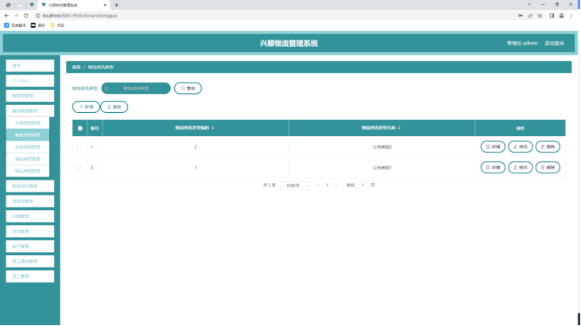Sort by 物流资讯类型名称 column arrows
This screenshot has height=326, width=581.
[399, 128]
